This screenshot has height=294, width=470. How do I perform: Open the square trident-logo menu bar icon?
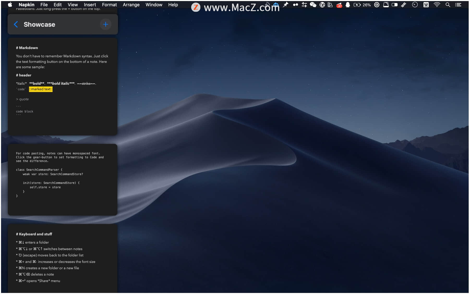pyautogui.click(x=426, y=5)
